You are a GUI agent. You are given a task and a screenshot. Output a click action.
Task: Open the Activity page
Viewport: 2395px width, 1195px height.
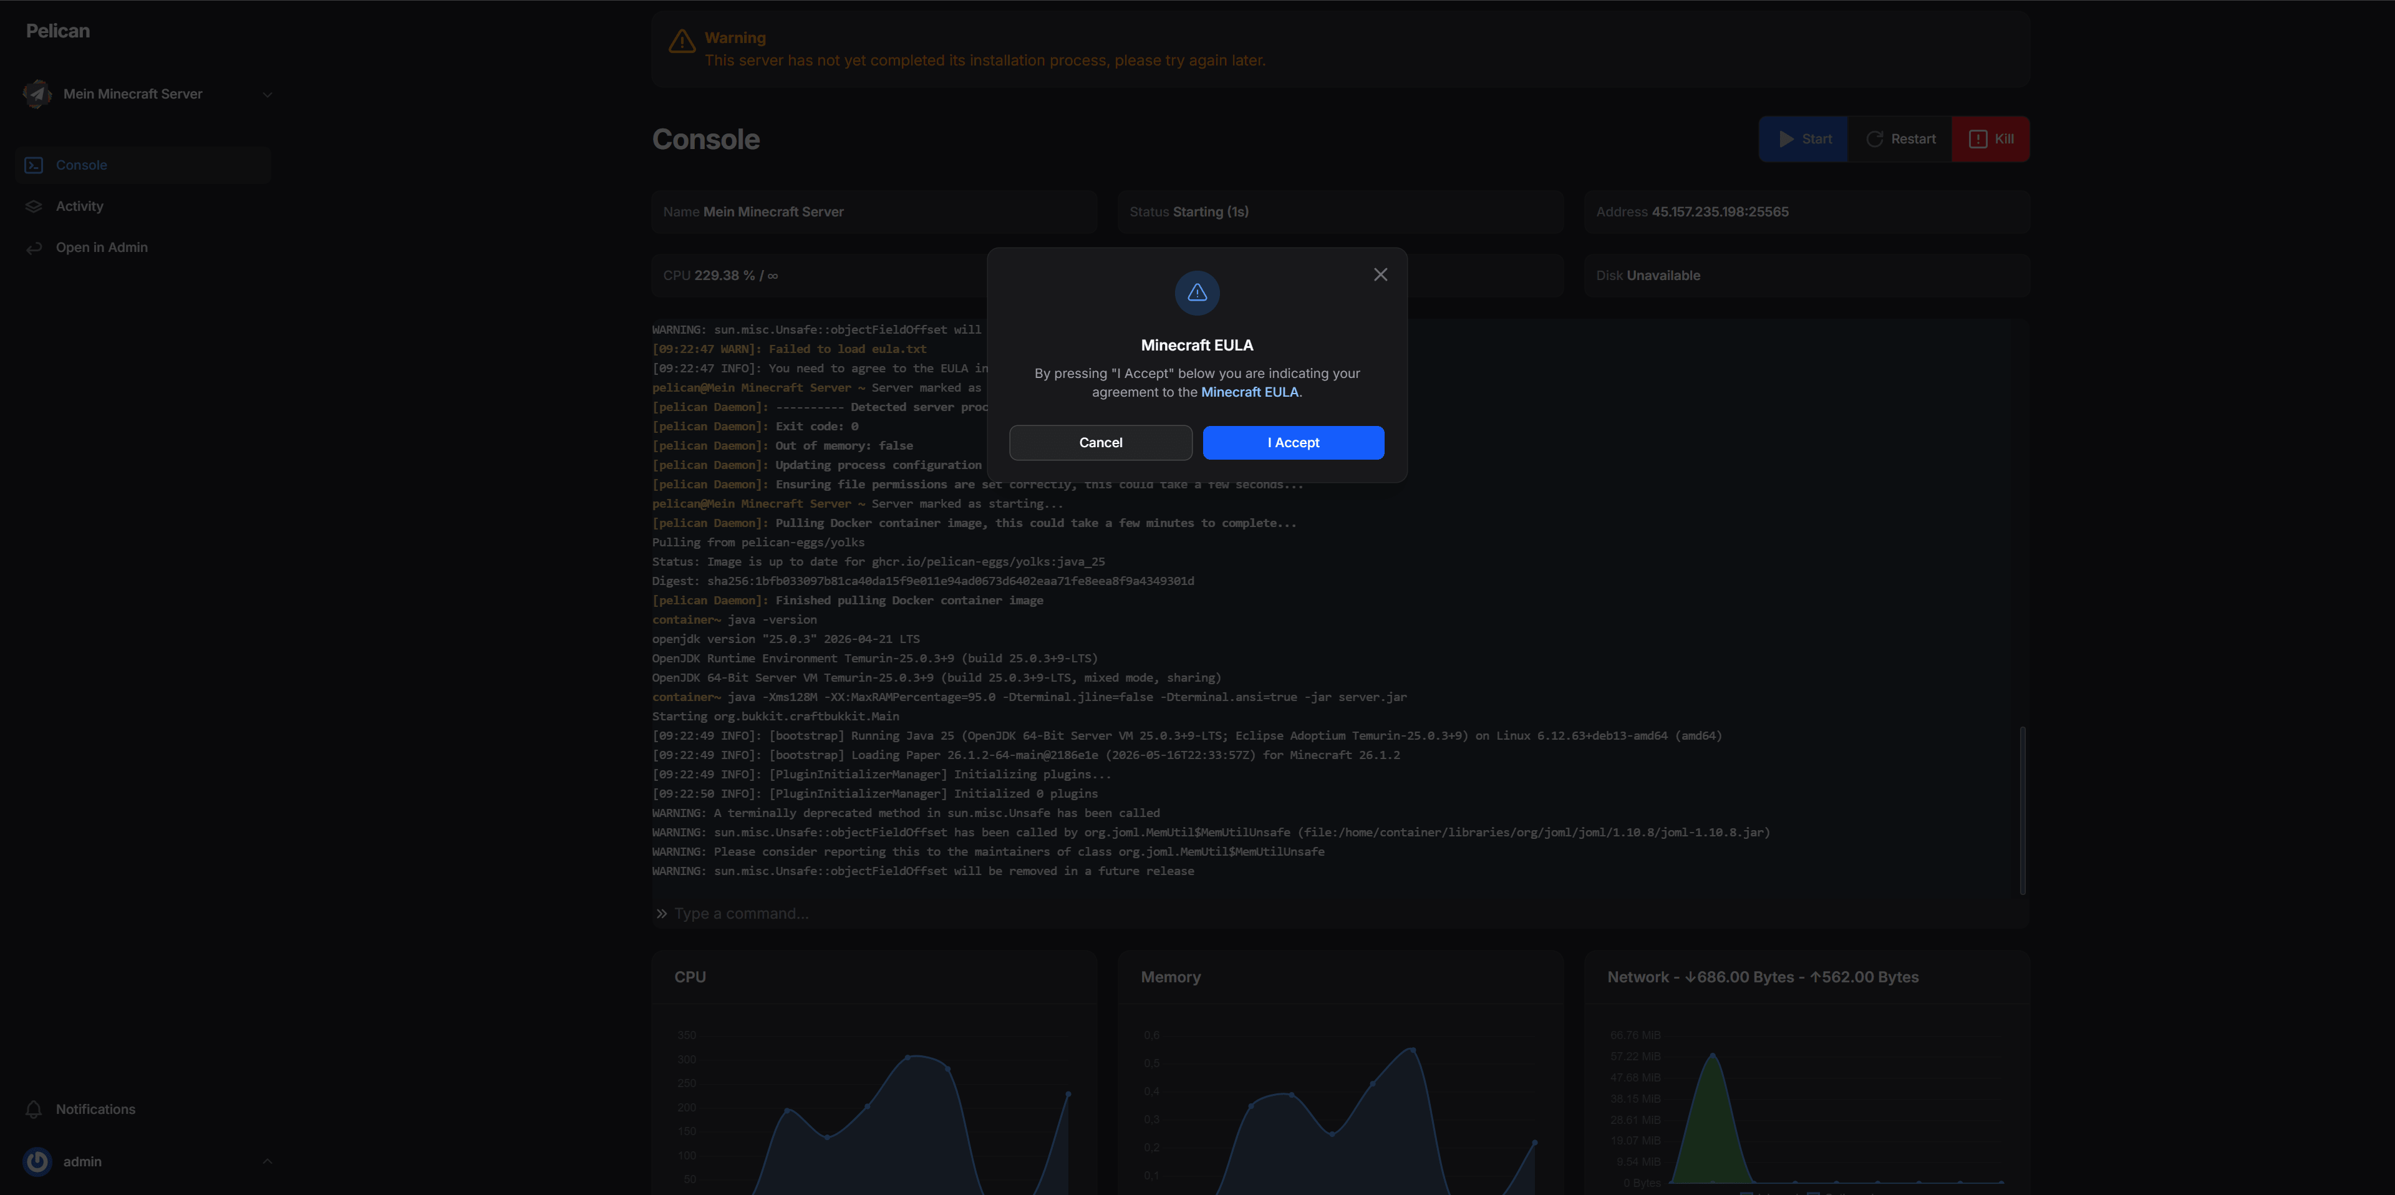(x=143, y=206)
